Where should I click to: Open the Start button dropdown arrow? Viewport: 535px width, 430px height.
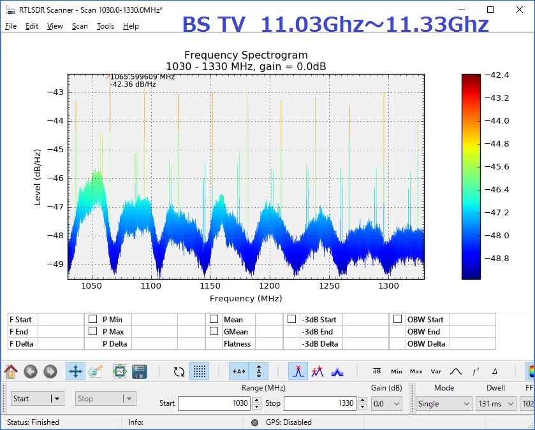pyautogui.click(x=57, y=398)
